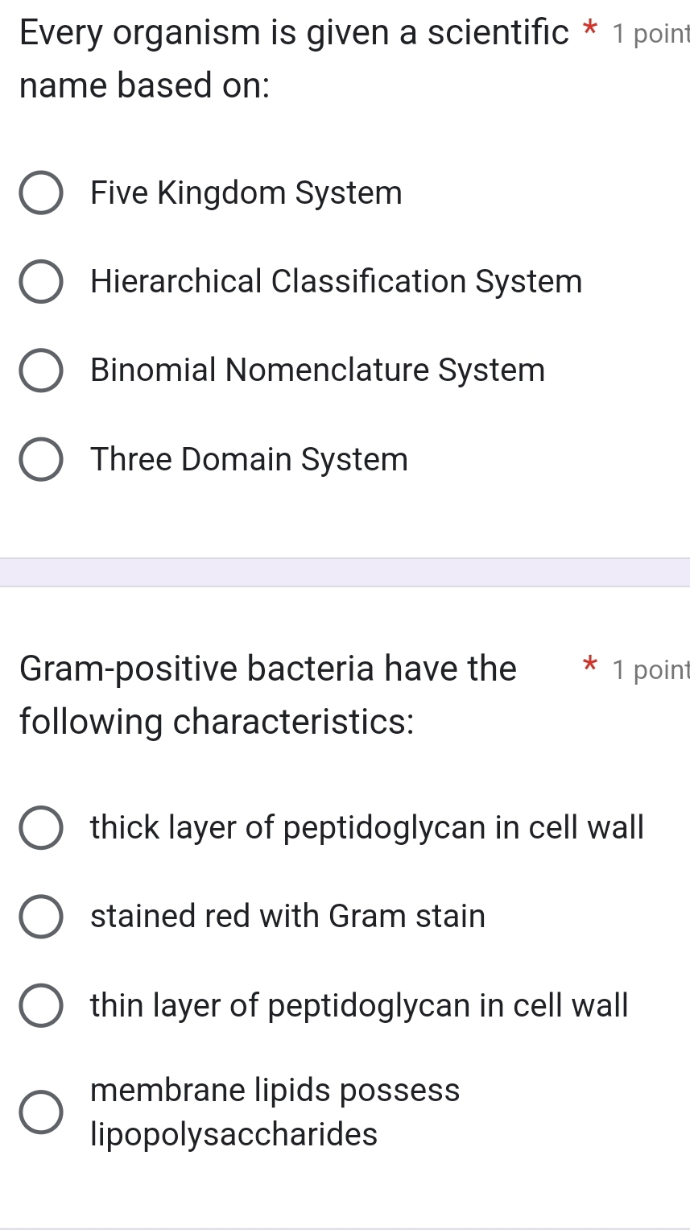
Task: Select the Three Domain System option
Action: click(x=41, y=459)
